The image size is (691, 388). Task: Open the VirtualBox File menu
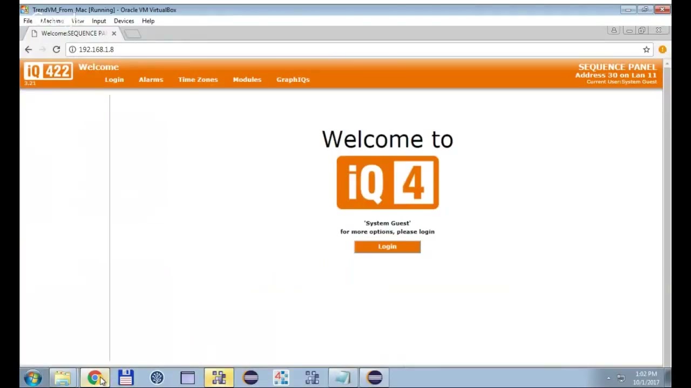28,21
